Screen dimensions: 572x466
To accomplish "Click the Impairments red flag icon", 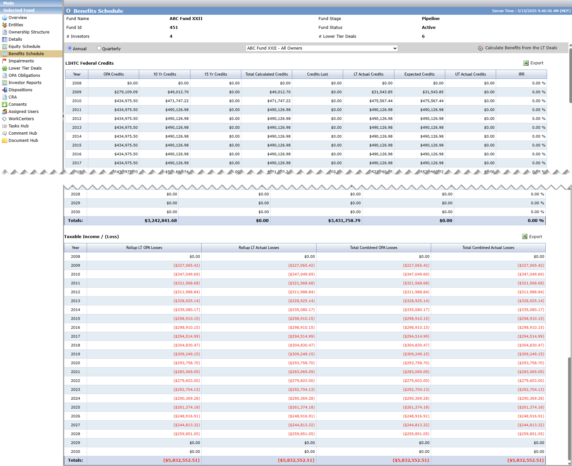I will tap(5, 61).
